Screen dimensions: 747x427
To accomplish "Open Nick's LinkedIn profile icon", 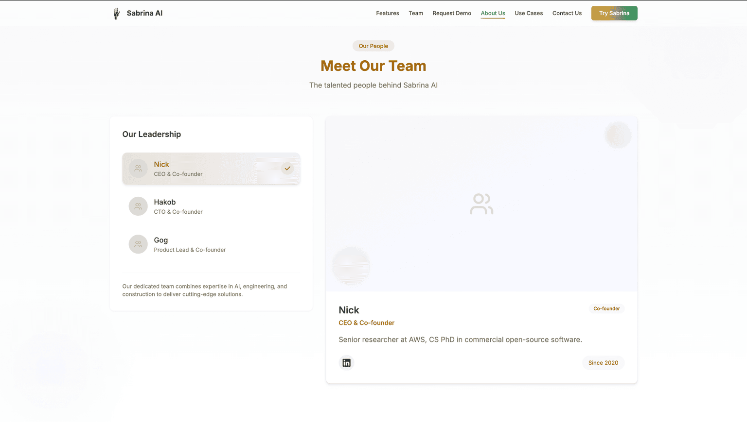I will 346,363.
